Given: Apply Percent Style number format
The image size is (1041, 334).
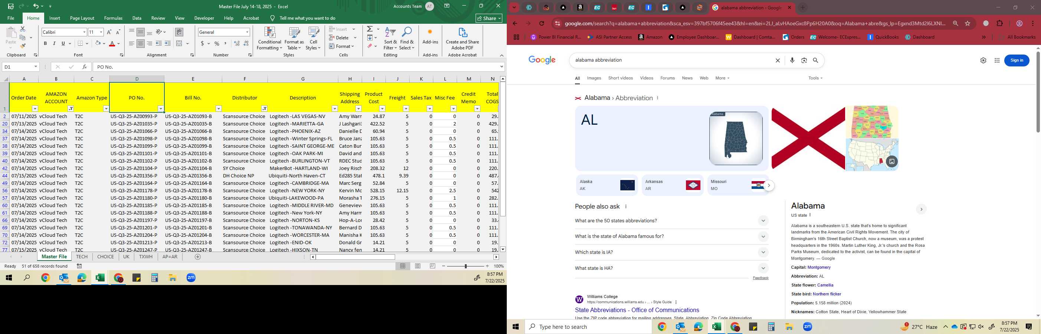Looking at the screenshot, I should [x=217, y=43].
